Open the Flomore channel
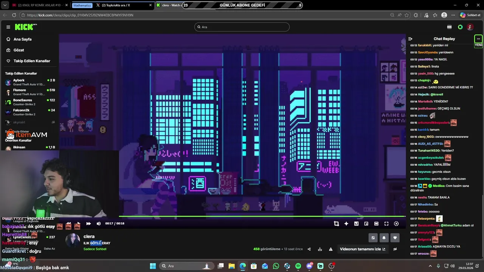The image size is (484, 272). click(29, 92)
